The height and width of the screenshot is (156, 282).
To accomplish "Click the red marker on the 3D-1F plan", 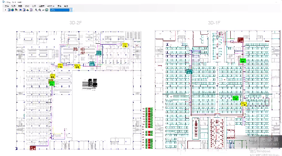I will 241,40.
